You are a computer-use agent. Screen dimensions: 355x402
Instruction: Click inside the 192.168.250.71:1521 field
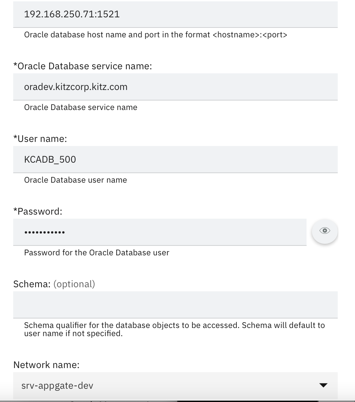coord(135,14)
